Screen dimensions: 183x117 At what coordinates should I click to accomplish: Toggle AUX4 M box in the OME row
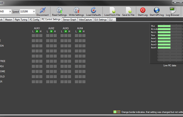pyautogui.click(x=80, y=71)
